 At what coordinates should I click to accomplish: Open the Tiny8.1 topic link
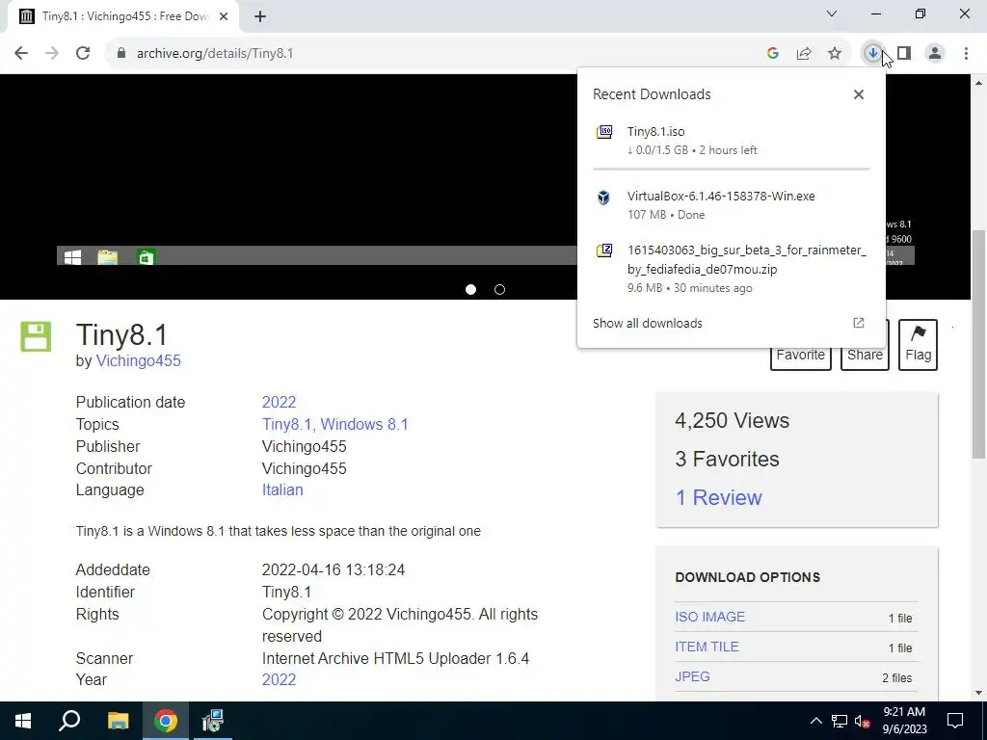coord(286,425)
